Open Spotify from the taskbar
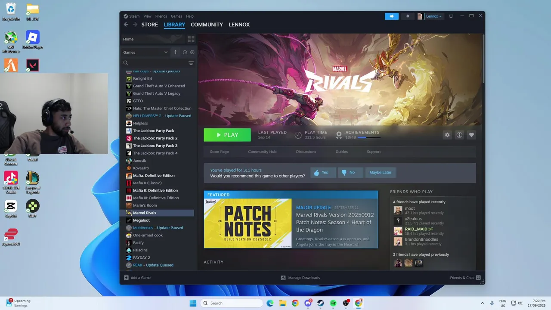 pyautogui.click(x=333, y=303)
